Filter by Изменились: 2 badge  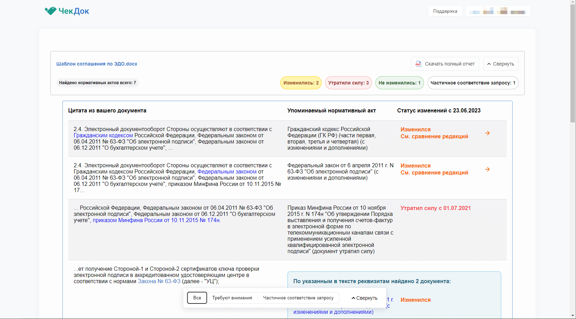coord(301,83)
